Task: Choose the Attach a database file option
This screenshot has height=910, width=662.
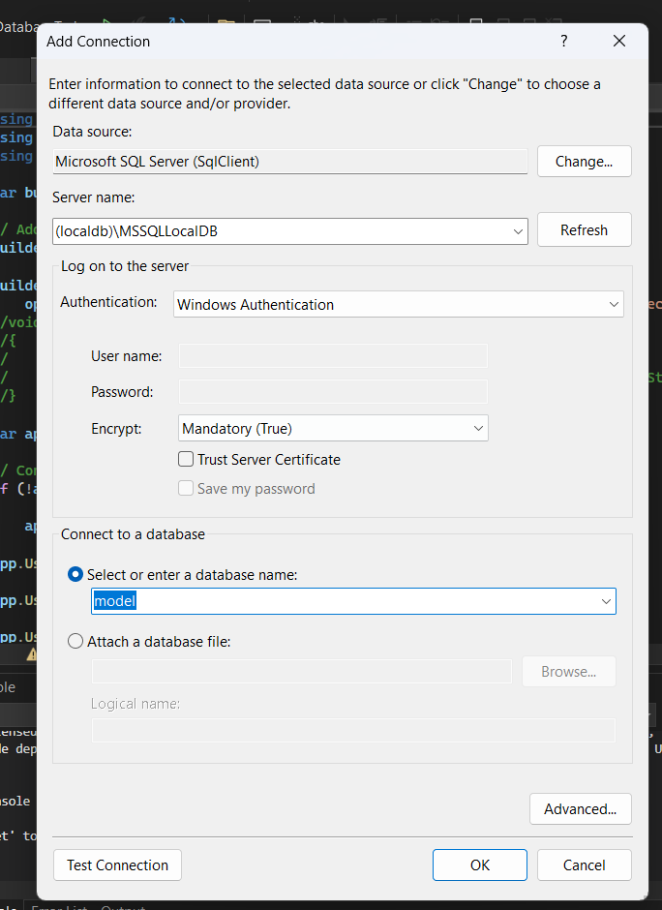Action: coord(75,641)
